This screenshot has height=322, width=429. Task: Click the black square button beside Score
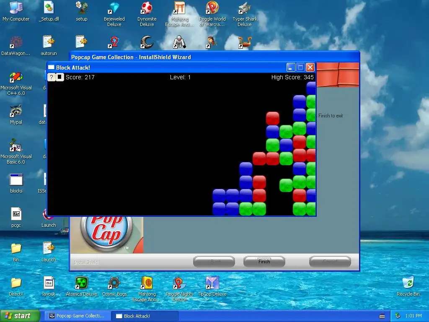pyautogui.click(x=59, y=77)
